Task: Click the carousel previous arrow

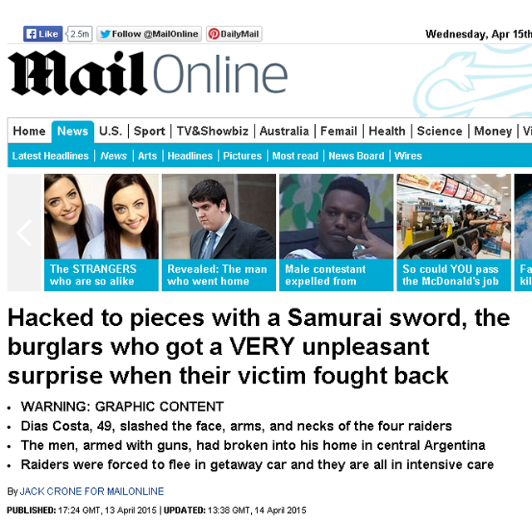Action: pyautogui.click(x=24, y=233)
